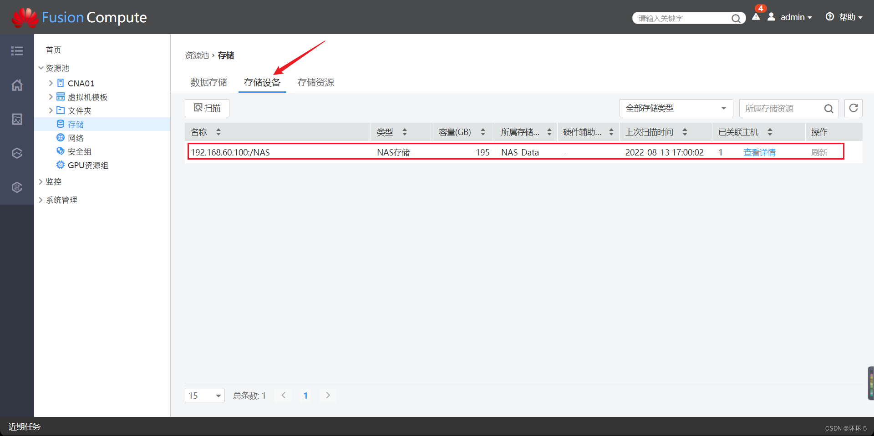Switch to the 存储资源 tab
Screen dimensions: 874x436
click(316, 82)
